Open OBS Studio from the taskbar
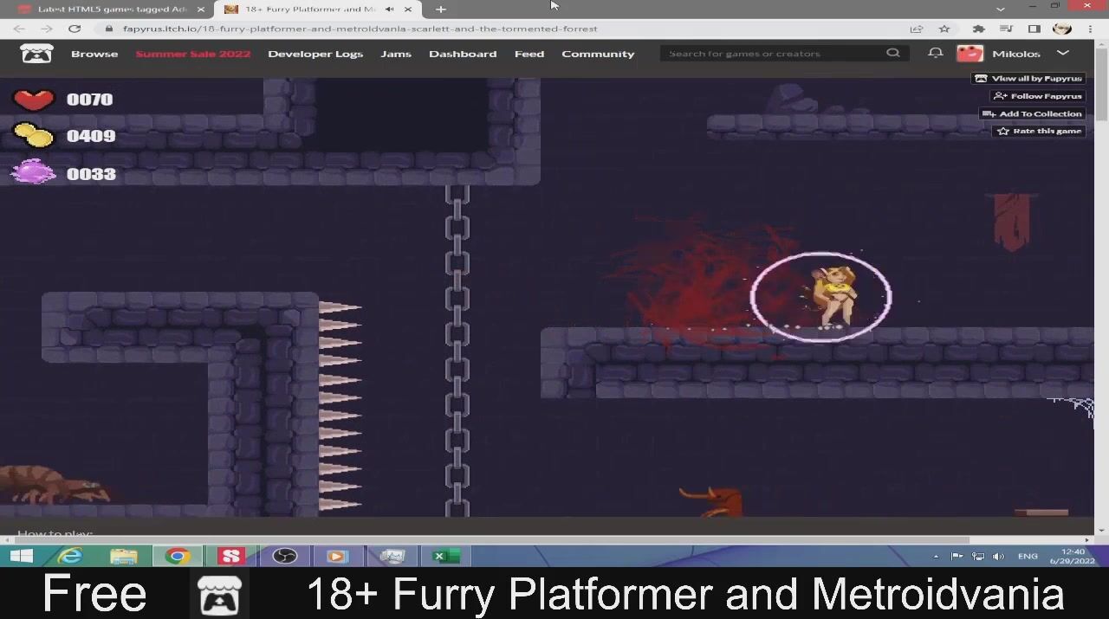The height and width of the screenshot is (619, 1109). [x=285, y=556]
